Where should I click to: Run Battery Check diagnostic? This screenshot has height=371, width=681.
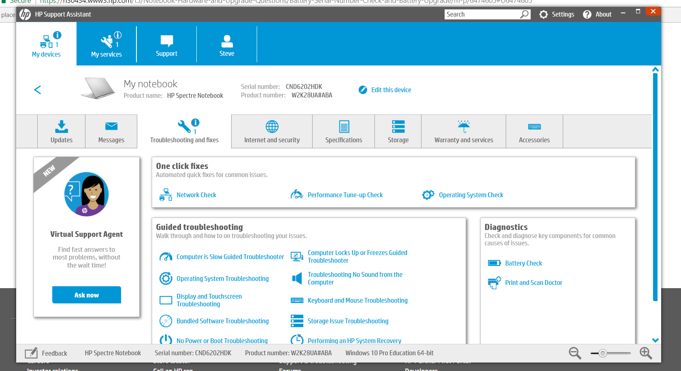(x=524, y=263)
